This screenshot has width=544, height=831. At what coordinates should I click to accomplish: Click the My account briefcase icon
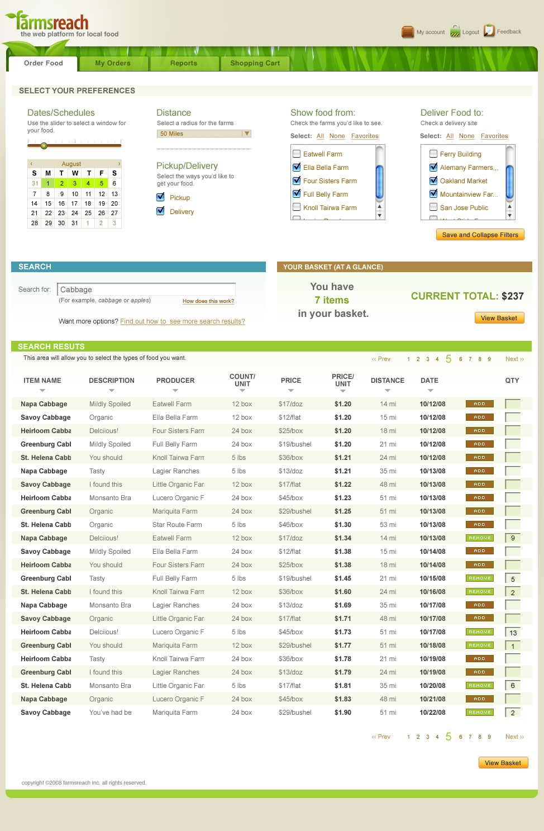click(408, 32)
